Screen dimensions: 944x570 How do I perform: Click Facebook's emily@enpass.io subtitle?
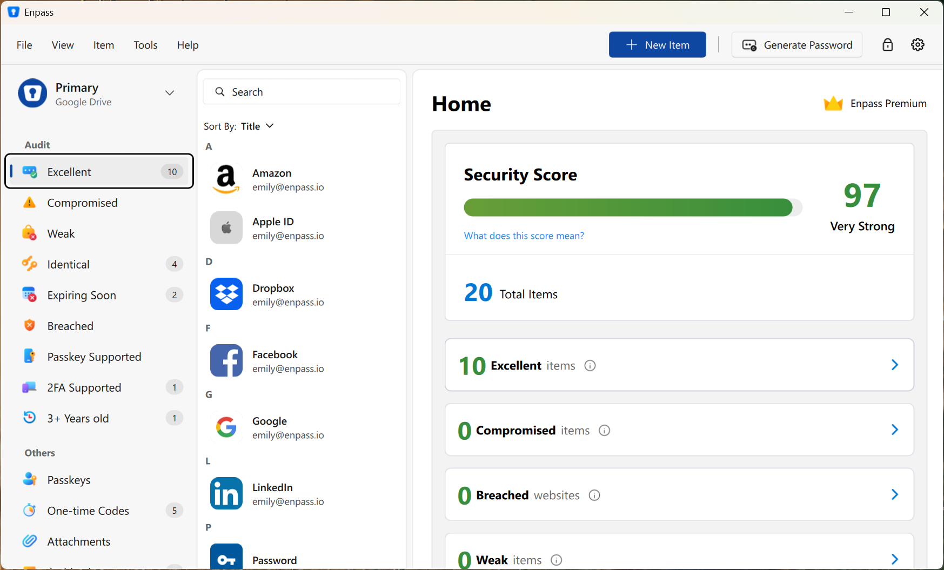(288, 369)
